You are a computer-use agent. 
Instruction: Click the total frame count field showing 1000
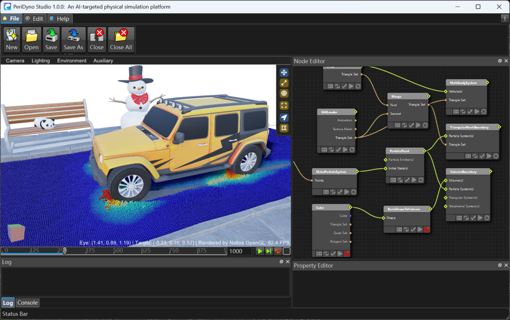(x=239, y=251)
